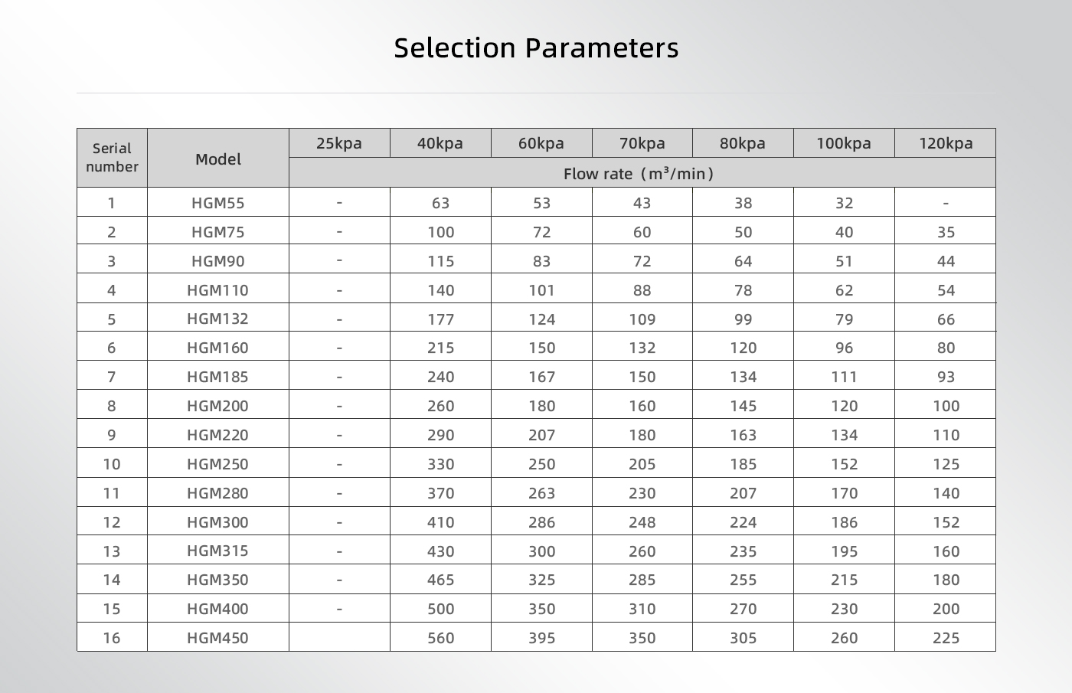Viewport: 1072px width, 693px height.
Task: Click the Serial number header cell
Action: point(112,158)
